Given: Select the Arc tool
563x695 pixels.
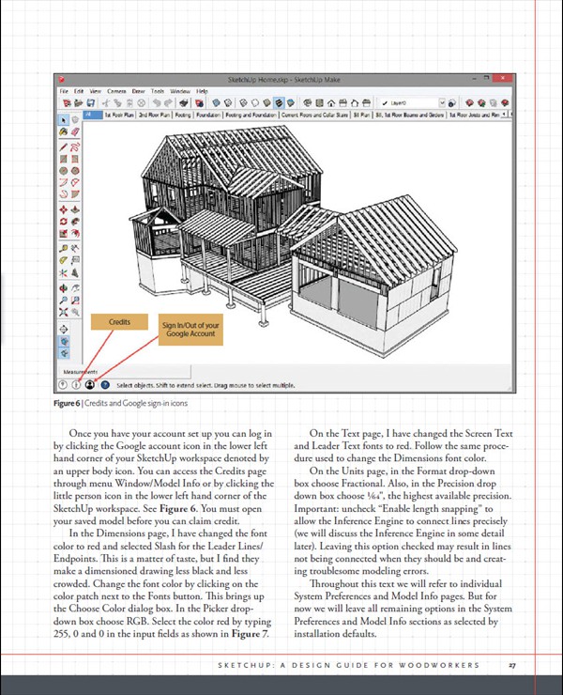Looking at the screenshot, I should [64, 182].
